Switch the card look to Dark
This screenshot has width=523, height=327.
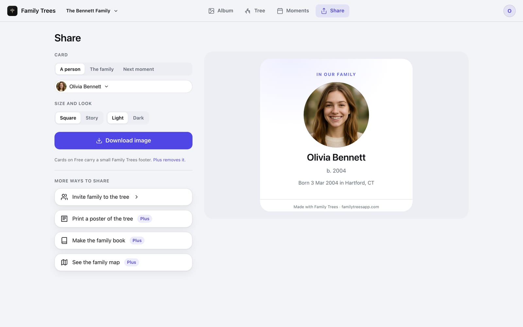(138, 118)
